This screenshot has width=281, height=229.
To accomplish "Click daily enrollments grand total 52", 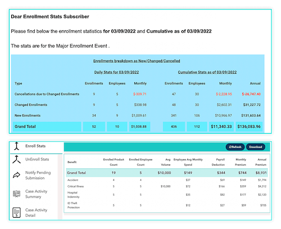I will (94, 126).
